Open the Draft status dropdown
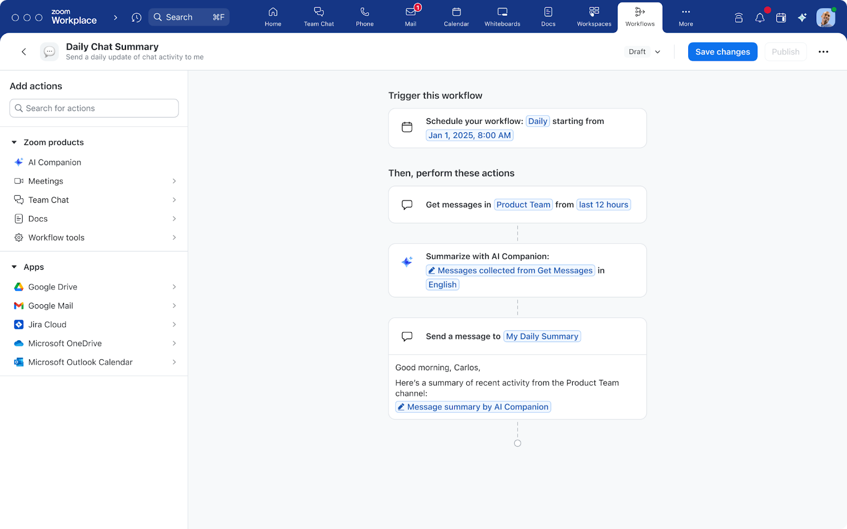Image resolution: width=847 pixels, height=529 pixels. point(643,51)
